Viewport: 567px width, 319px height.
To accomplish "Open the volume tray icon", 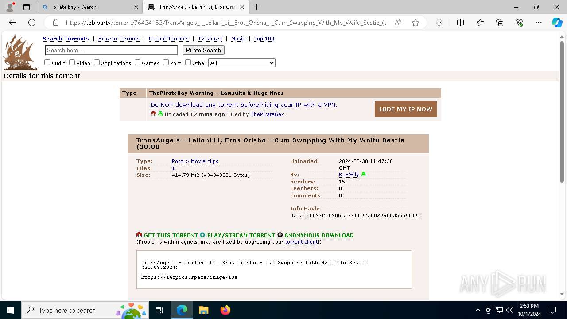I will point(509,310).
